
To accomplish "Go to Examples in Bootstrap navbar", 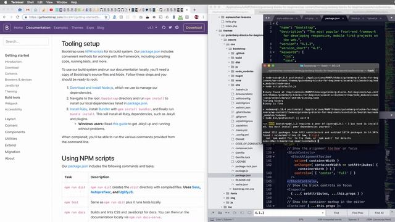I will (60, 28).
